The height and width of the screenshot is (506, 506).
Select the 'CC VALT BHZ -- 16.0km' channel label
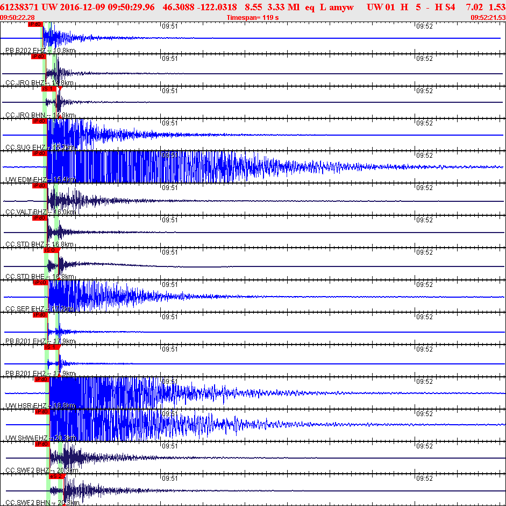[41, 212]
